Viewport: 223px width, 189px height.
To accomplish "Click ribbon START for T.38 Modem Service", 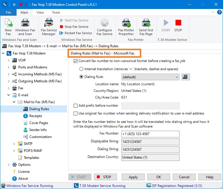I will pos(166,26).
